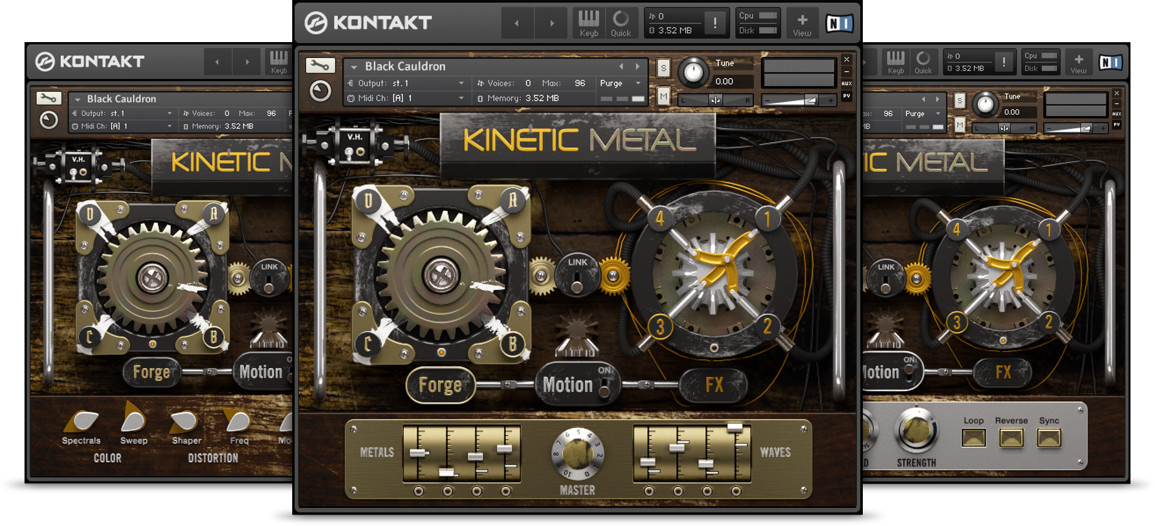This screenshot has height=526, width=1155.
Task: Select Forge slot C in the center window
Action: click(368, 343)
